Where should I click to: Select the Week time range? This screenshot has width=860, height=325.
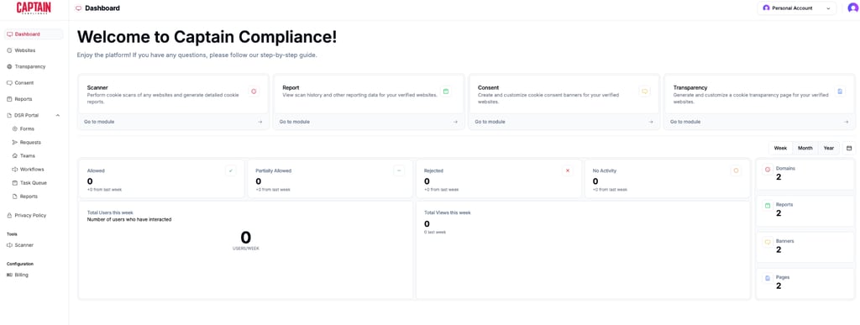pyautogui.click(x=780, y=148)
